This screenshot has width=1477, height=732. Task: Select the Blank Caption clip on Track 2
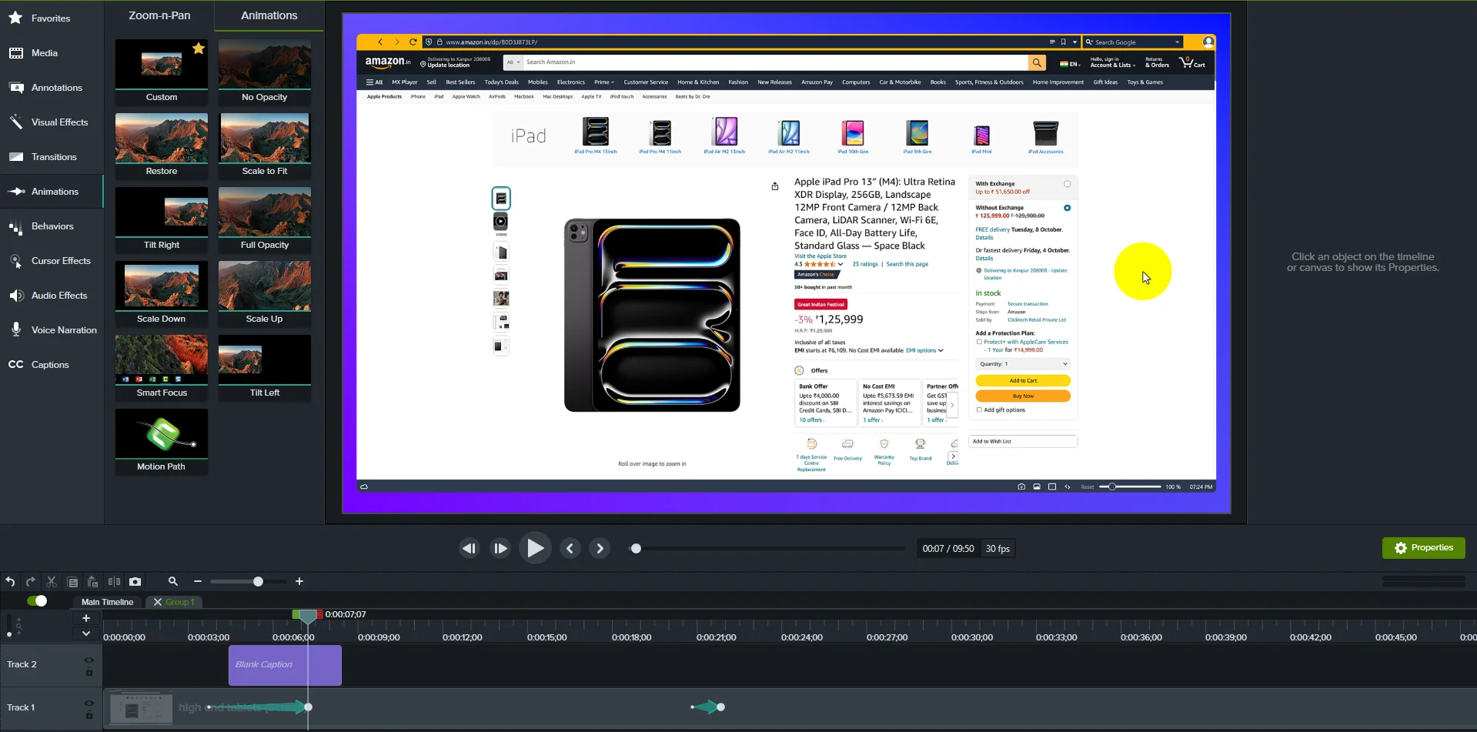point(285,665)
